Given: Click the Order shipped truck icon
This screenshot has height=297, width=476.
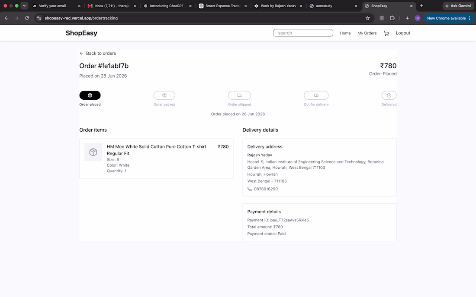Looking at the screenshot, I should coord(240,95).
